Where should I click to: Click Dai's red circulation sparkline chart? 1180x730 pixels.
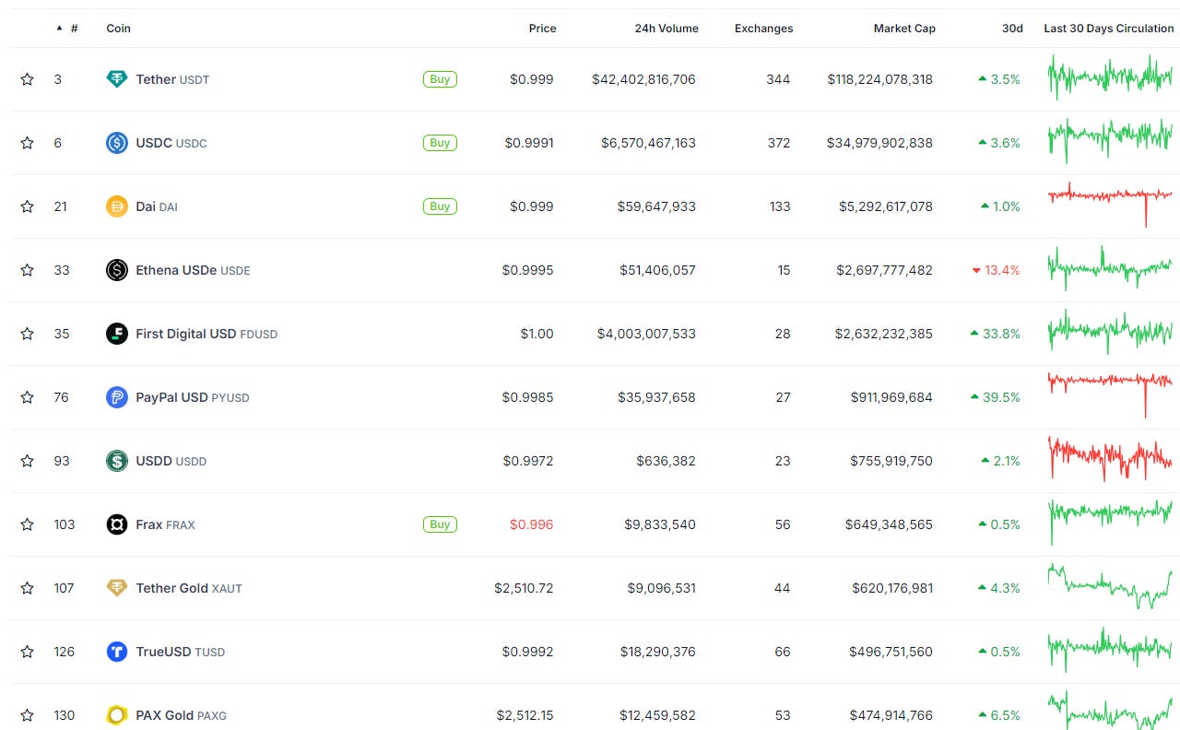[1110, 204]
